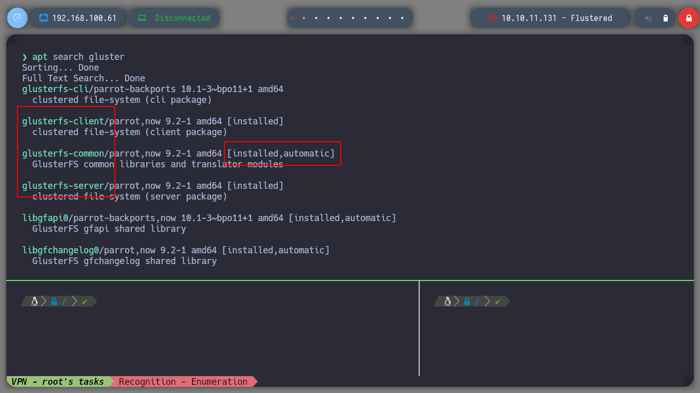This screenshot has height=393, width=700.
Task: Switch to the red workspace dot
Action: pyautogui.click(x=292, y=18)
